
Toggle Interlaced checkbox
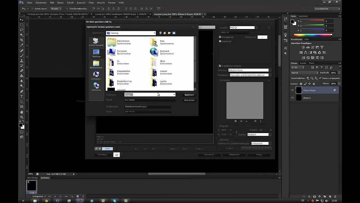click(220, 41)
